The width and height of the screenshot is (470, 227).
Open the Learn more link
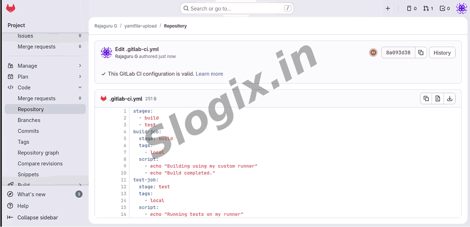pyautogui.click(x=209, y=74)
